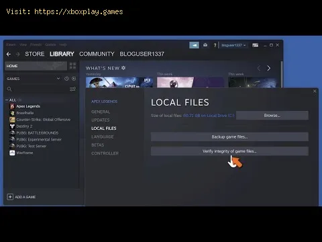The image size is (322, 242).
Task: Open recent games clock icon
Action: [66, 79]
